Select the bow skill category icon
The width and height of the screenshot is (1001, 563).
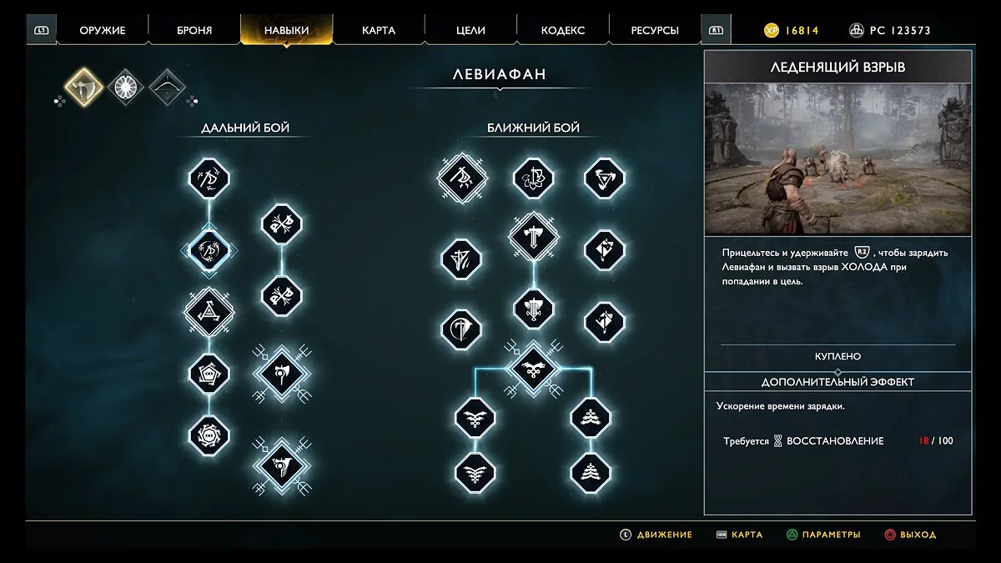click(x=166, y=87)
